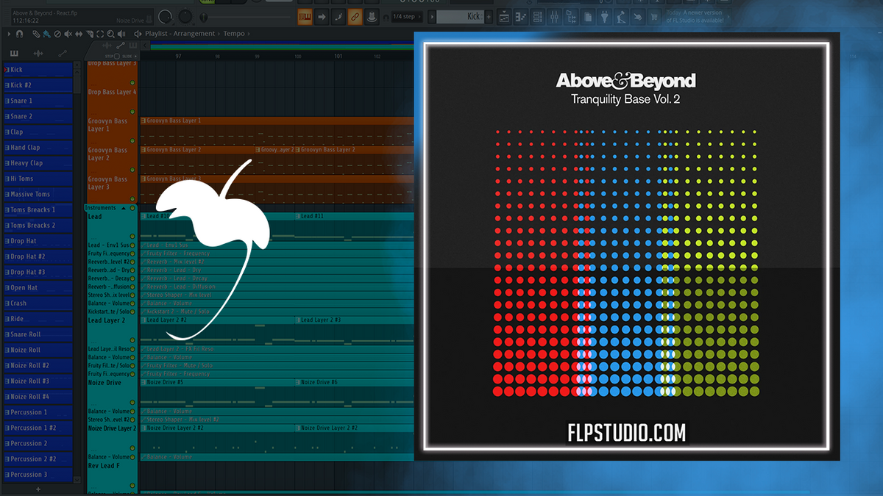Open the Arrangement selector in the playlist breadcrumb
The width and height of the screenshot is (883, 496).
pos(194,33)
